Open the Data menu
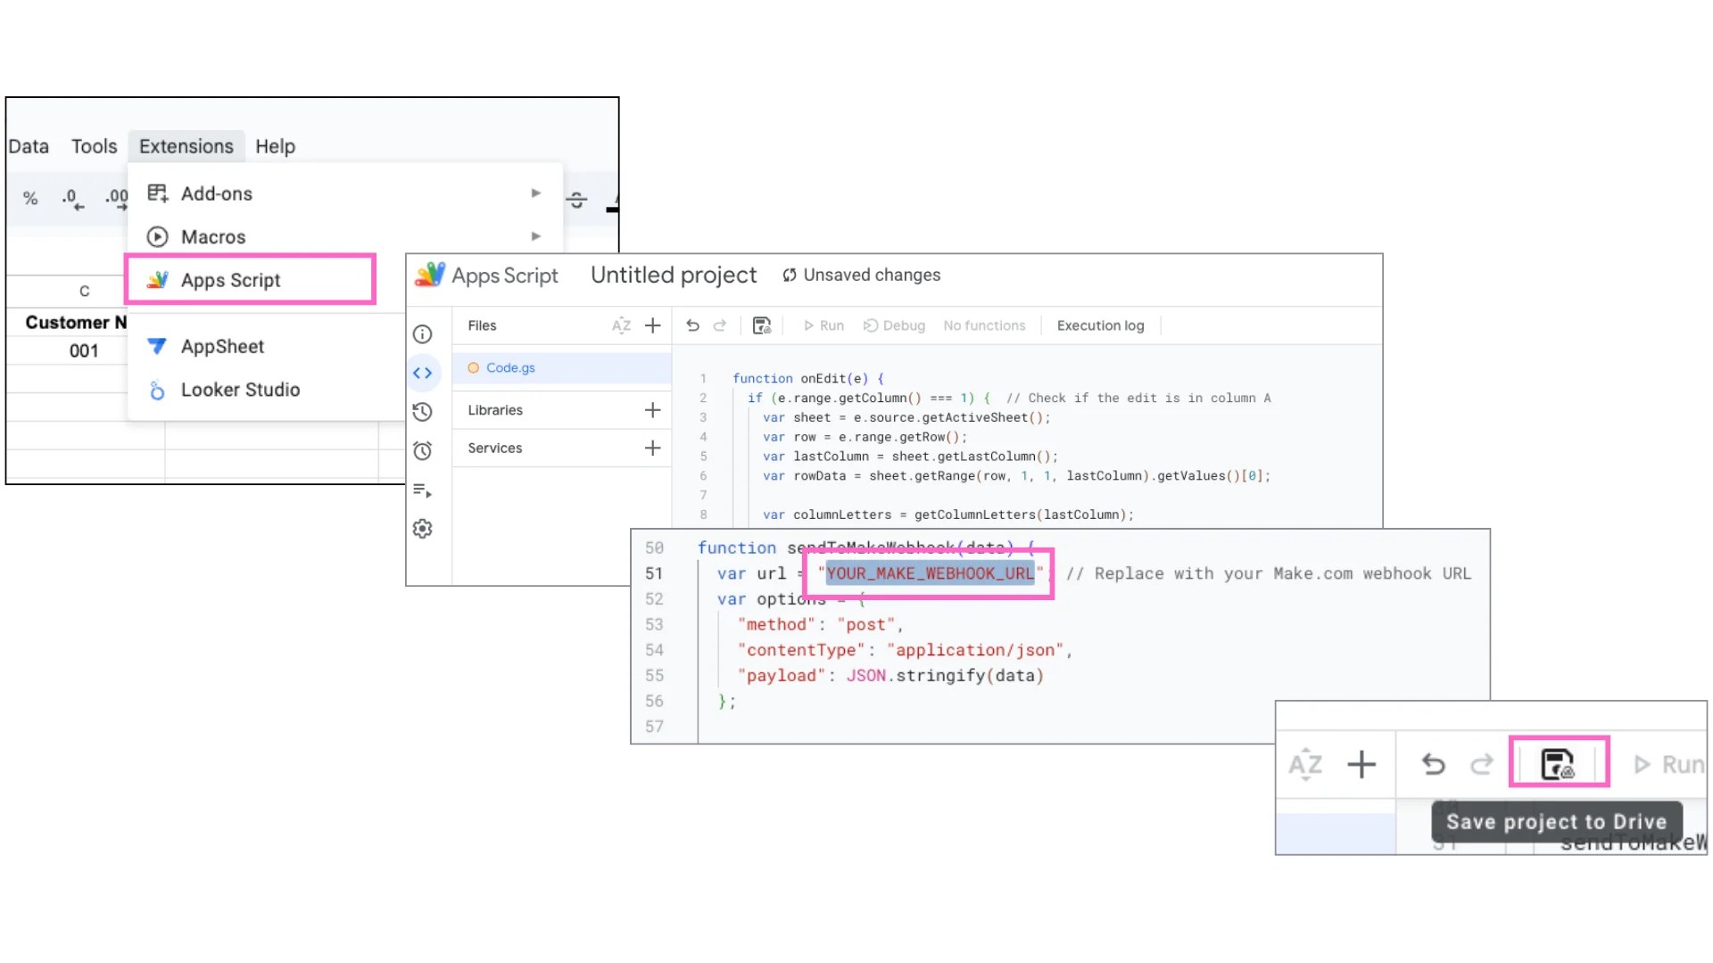The height and width of the screenshot is (963, 1713). click(x=29, y=146)
